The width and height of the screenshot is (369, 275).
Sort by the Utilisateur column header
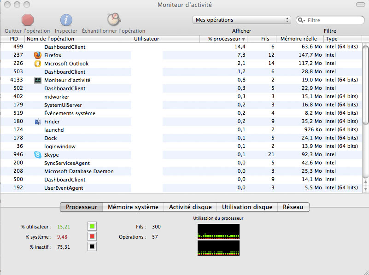click(x=166, y=39)
